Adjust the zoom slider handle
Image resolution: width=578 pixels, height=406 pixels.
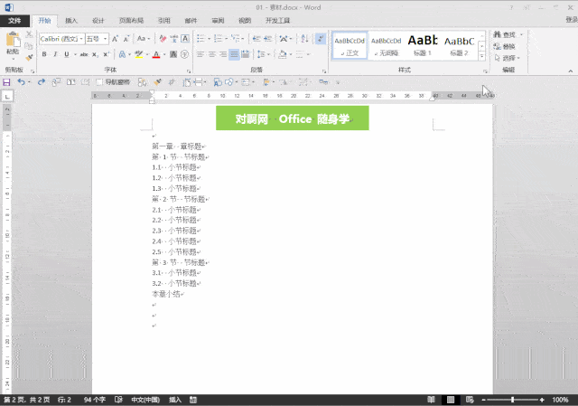coord(512,400)
